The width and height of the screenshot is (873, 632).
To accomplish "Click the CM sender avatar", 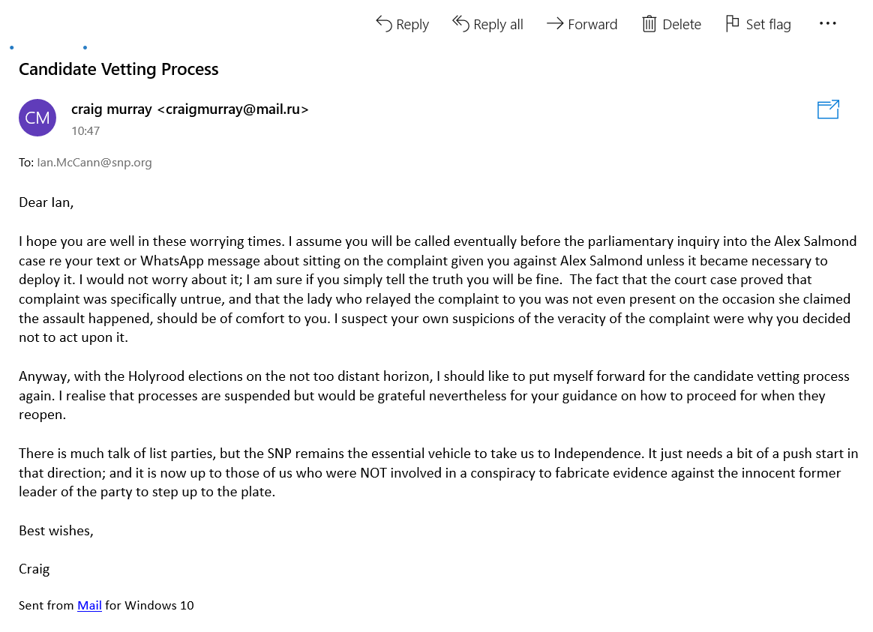I will tap(37, 118).
